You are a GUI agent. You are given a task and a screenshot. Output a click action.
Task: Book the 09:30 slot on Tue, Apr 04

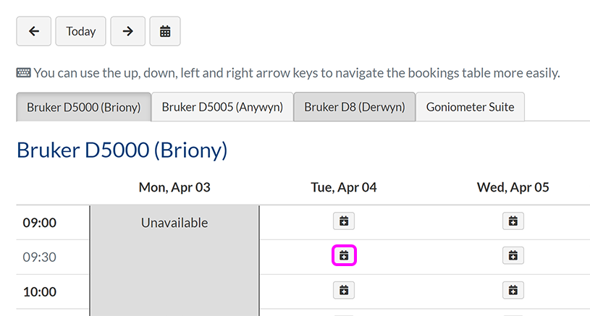(344, 255)
